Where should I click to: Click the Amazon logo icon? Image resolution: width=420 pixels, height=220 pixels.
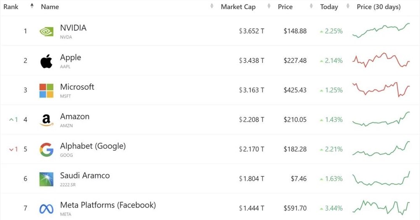pos(46,120)
